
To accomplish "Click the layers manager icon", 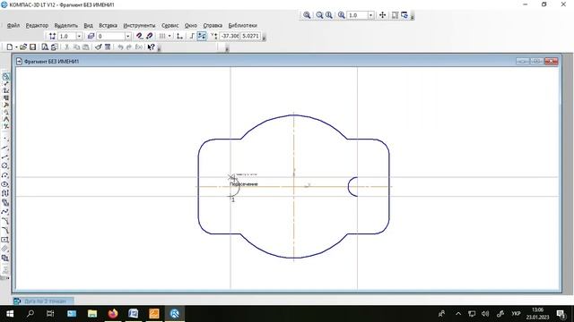I will click(91, 36).
